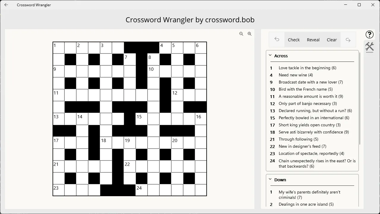Viewport: 380px width, 214px height.
Task: Maximize the Crossword Wrangler window
Action: coord(359,5)
